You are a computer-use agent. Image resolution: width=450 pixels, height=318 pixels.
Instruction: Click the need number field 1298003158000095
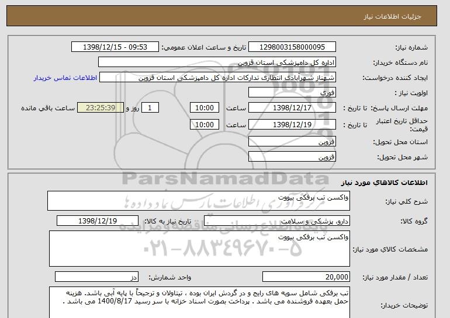click(292, 47)
